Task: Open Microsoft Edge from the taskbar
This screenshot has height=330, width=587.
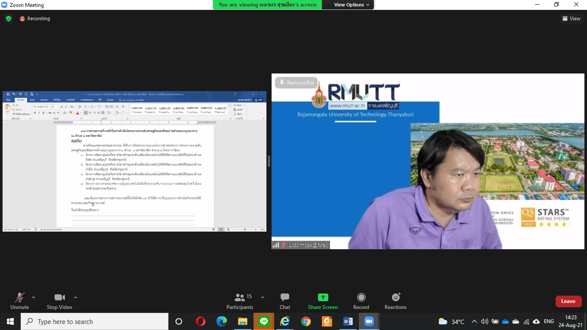Action: point(221,321)
